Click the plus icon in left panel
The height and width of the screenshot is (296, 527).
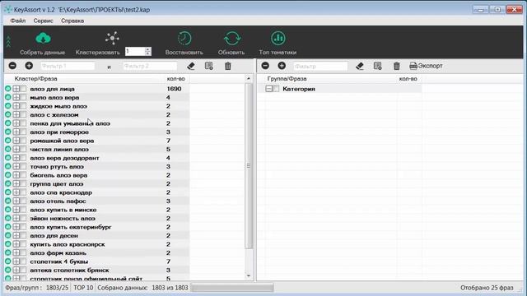pyautogui.click(x=29, y=66)
